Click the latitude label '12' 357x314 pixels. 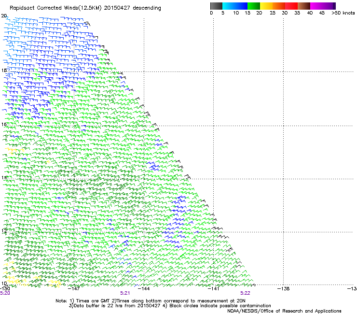pyautogui.click(x=4, y=230)
